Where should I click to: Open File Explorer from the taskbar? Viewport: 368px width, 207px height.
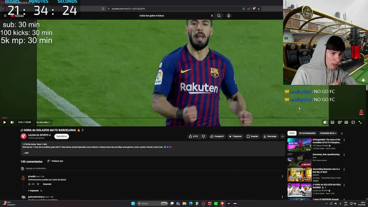[x=184, y=204]
